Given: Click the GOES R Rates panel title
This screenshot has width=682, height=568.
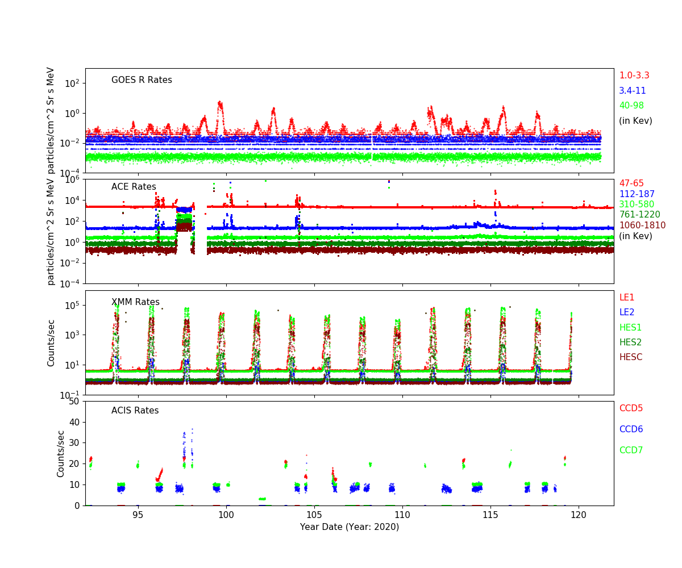Looking at the screenshot, I should 142,80.
